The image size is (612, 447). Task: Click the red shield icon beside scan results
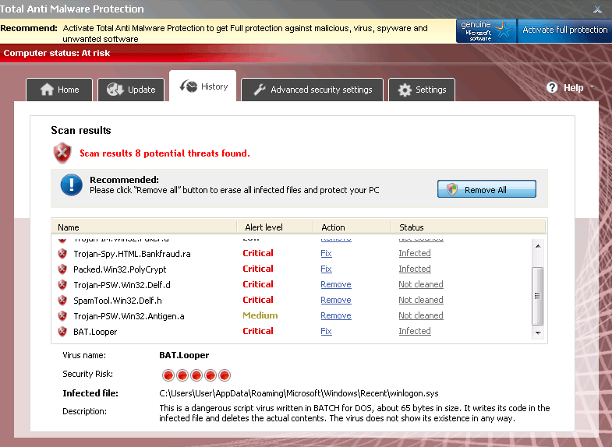(62, 153)
